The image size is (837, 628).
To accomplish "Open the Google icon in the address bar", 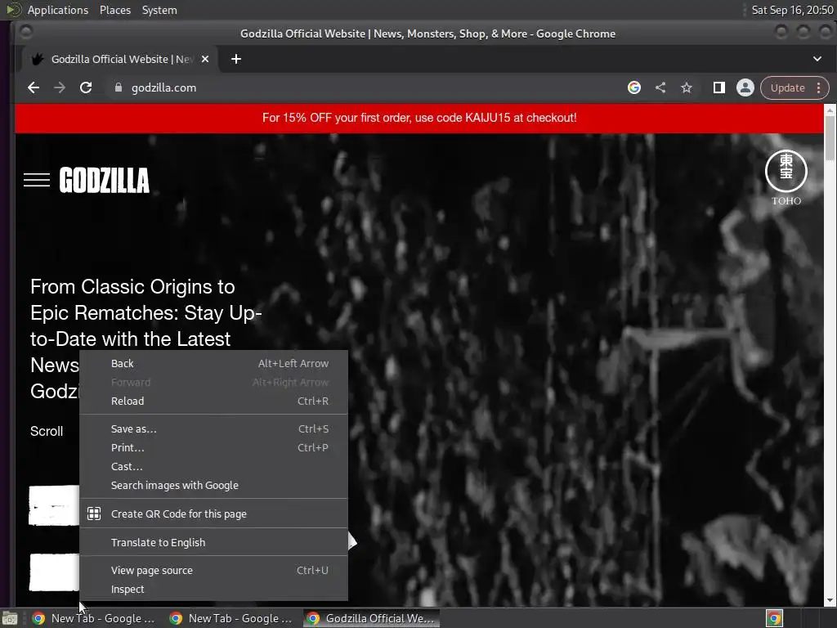I will (x=634, y=87).
